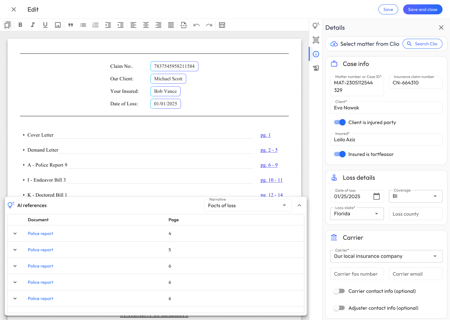450x320 pixels.
Task: Open the date of loss calendar picker
Action: pos(377,196)
